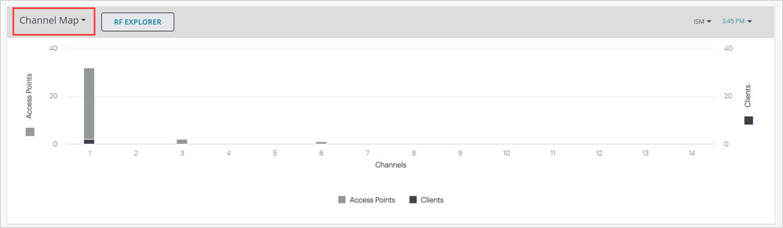783x228 pixels.
Task: Click the caret arrow next to Channel Map
Action: (83, 21)
